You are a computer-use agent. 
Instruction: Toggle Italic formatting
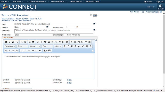coord(68,46)
